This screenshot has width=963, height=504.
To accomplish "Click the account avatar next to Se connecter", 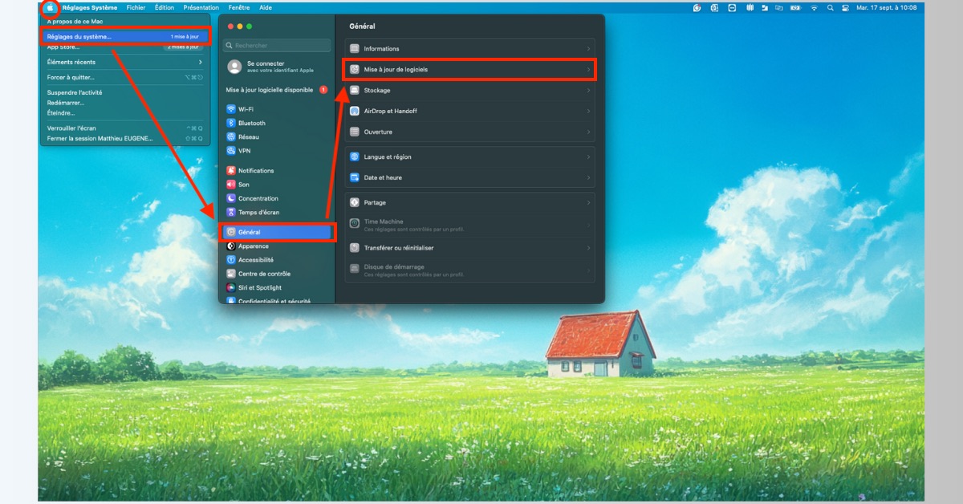I will point(234,67).
